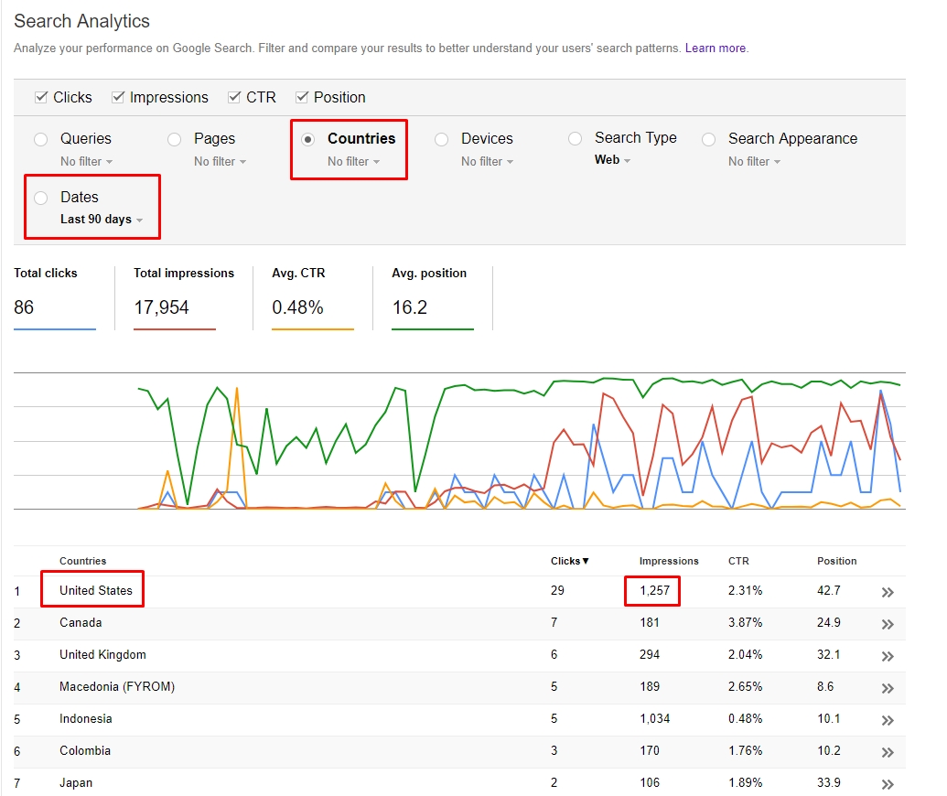Open details arrow for Japan row
The height and width of the screenshot is (796, 947).
pyautogui.click(x=887, y=784)
